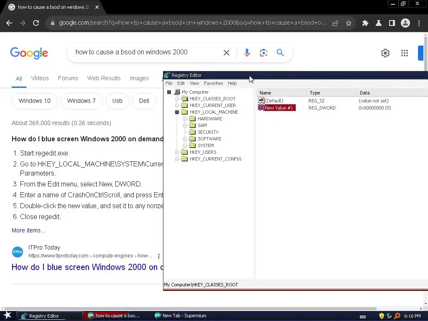The width and height of the screenshot is (428, 321).
Task: Open the File menu in Registry Editor
Action: pos(169,83)
